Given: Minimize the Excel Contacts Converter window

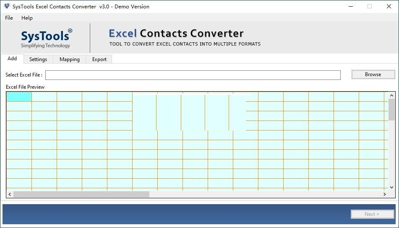Looking at the screenshot, I should click(351, 6).
